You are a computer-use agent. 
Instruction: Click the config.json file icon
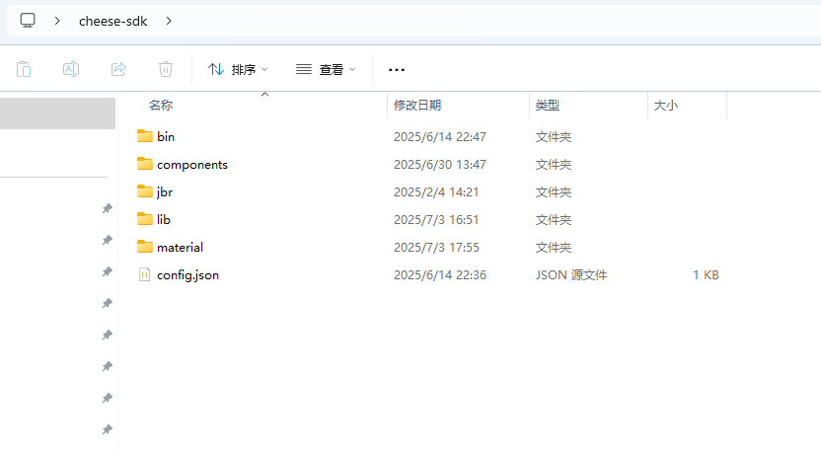pos(144,274)
